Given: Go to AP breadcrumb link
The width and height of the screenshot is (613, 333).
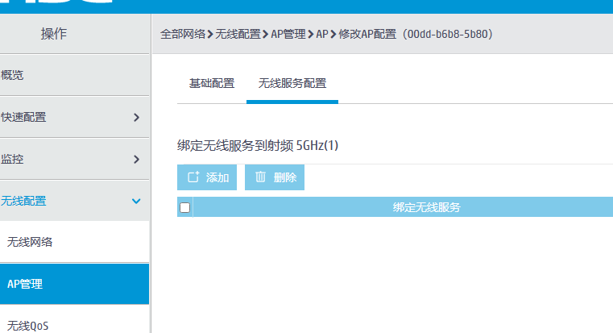Looking at the screenshot, I should 322,34.
